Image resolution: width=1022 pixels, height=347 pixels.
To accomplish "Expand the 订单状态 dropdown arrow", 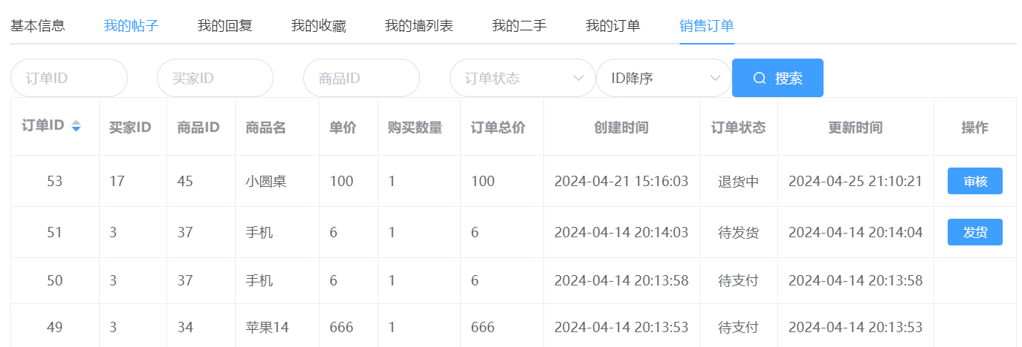I will pos(578,78).
